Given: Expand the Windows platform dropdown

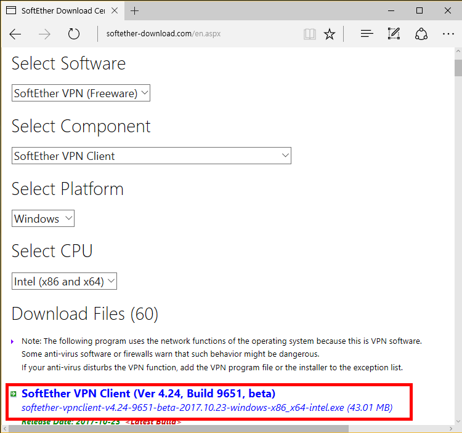Looking at the screenshot, I should pyautogui.click(x=43, y=218).
